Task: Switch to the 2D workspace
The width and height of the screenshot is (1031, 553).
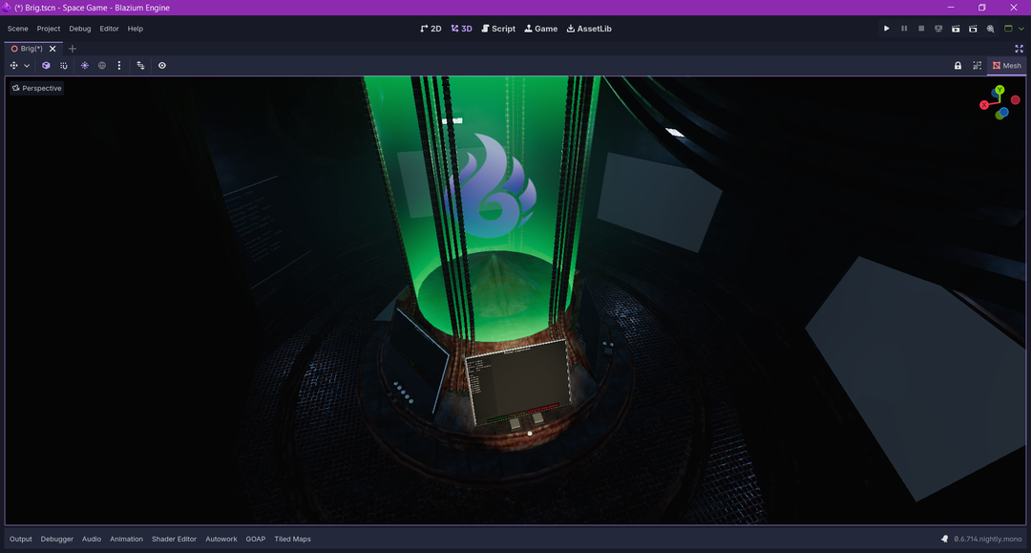Action: (x=431, y=29)
